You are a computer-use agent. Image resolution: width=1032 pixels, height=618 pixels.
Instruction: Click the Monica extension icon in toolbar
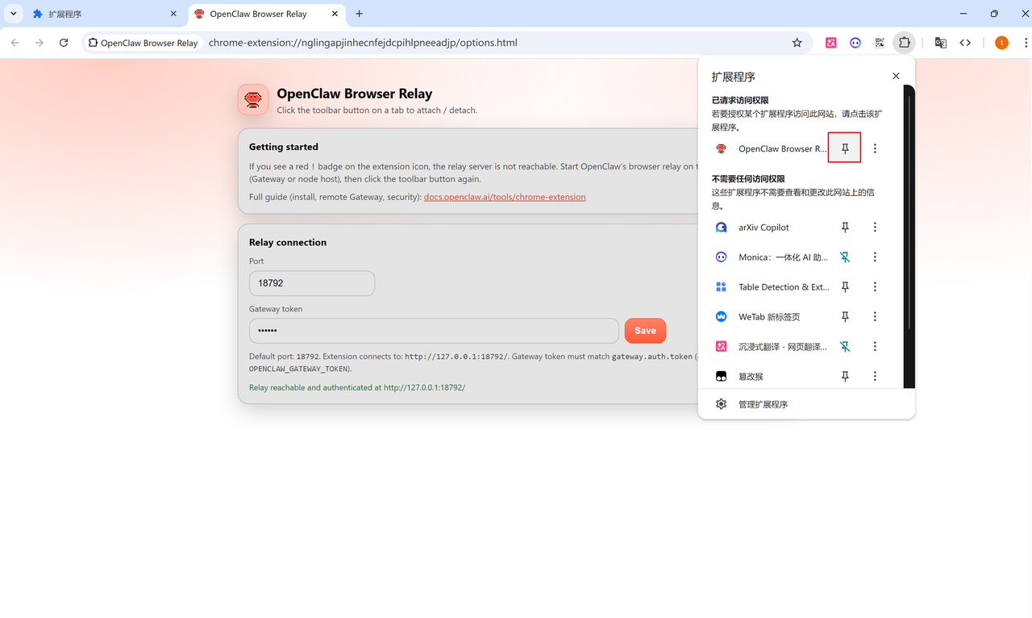tap(855, 43)
